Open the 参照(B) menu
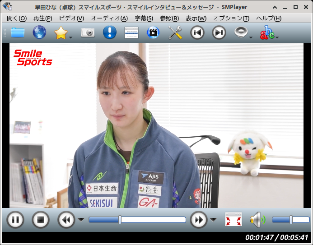Viewport: 313px width, 245px height. [x=169, y=18]
